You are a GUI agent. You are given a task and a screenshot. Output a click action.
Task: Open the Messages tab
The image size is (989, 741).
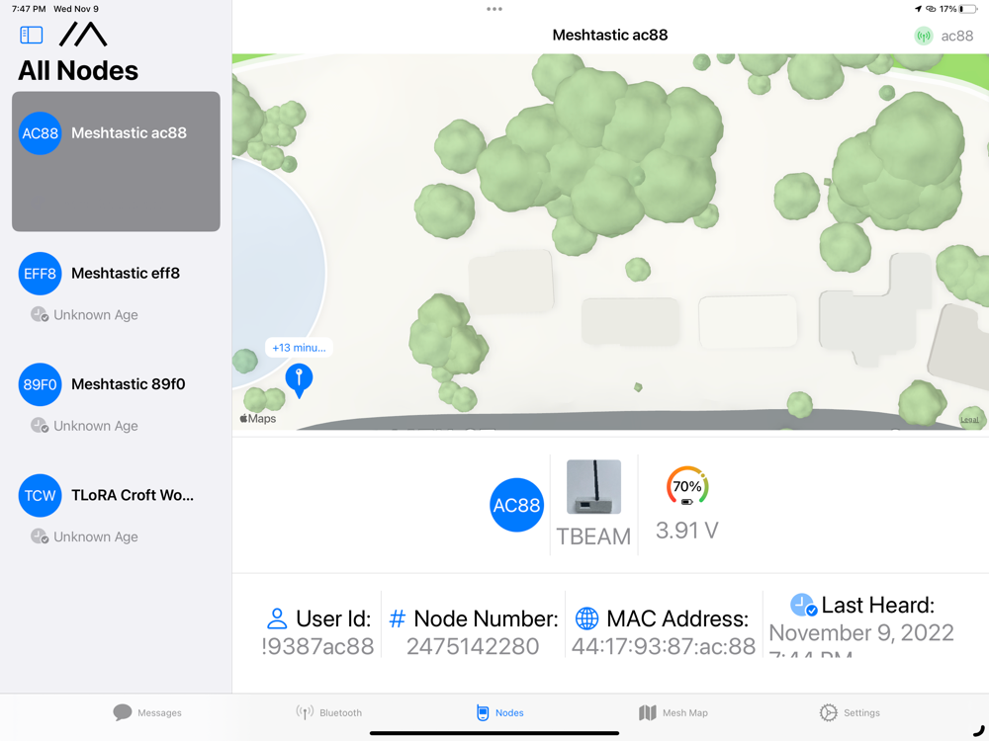point(147,712)
